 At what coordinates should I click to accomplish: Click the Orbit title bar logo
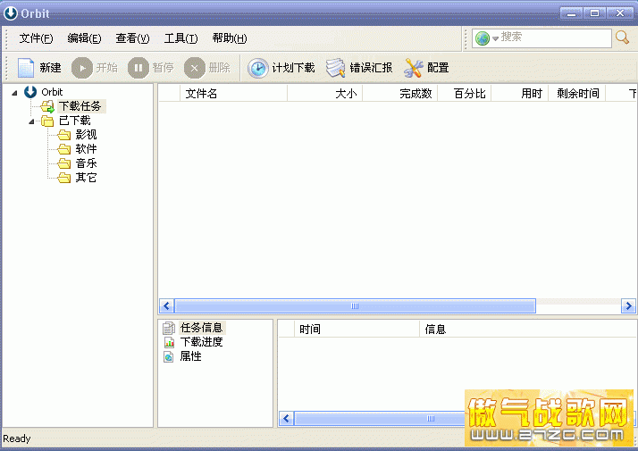click(11, 13)
